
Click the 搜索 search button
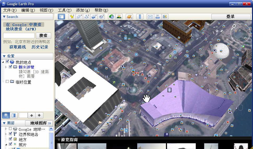(43, 35)
